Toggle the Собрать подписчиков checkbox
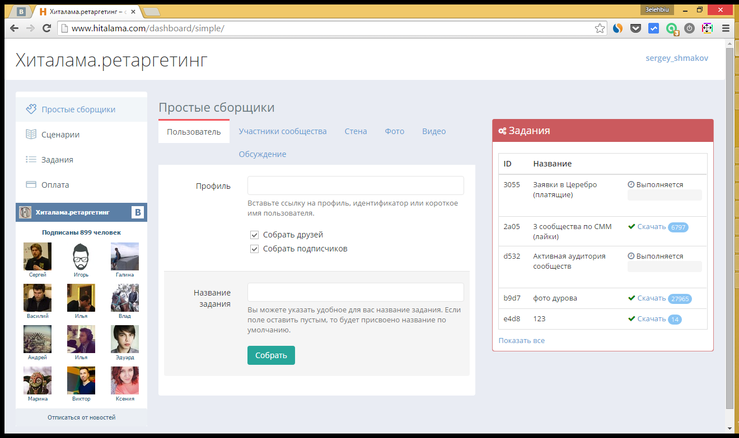The width and height of the screenshot is (739, 438). pyautogui.click(x=255, y=249)
